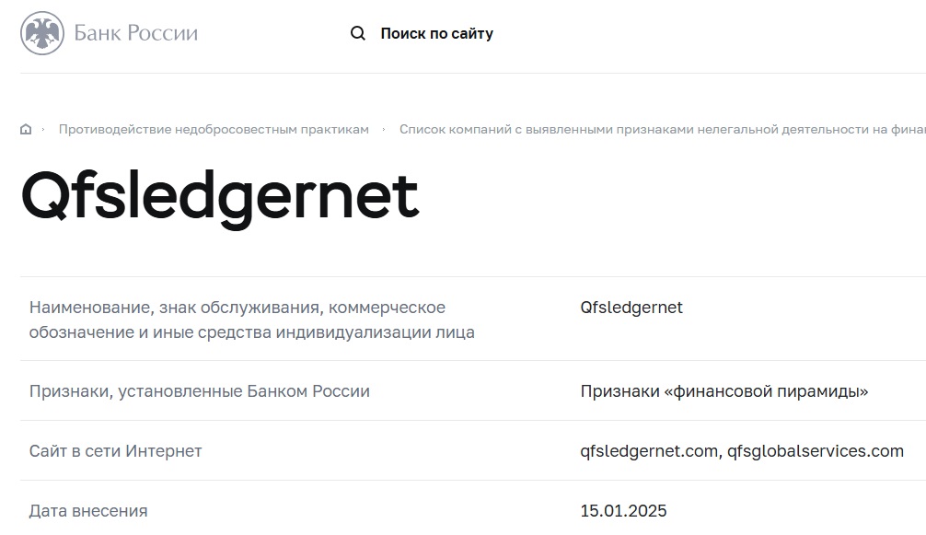
Task: Go to the home breadcrumb icon
Action: pyautogui.click(x=26, y=130)
